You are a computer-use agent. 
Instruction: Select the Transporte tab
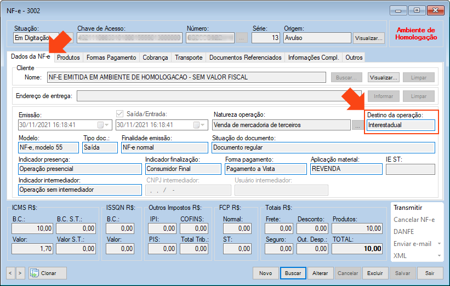[189, 58]
